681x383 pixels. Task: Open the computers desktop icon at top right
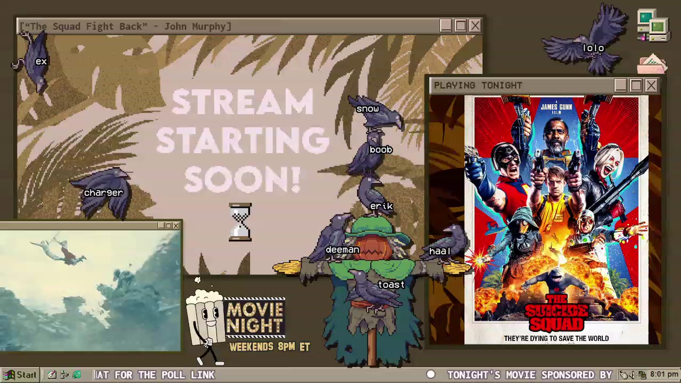pos(653,26)
